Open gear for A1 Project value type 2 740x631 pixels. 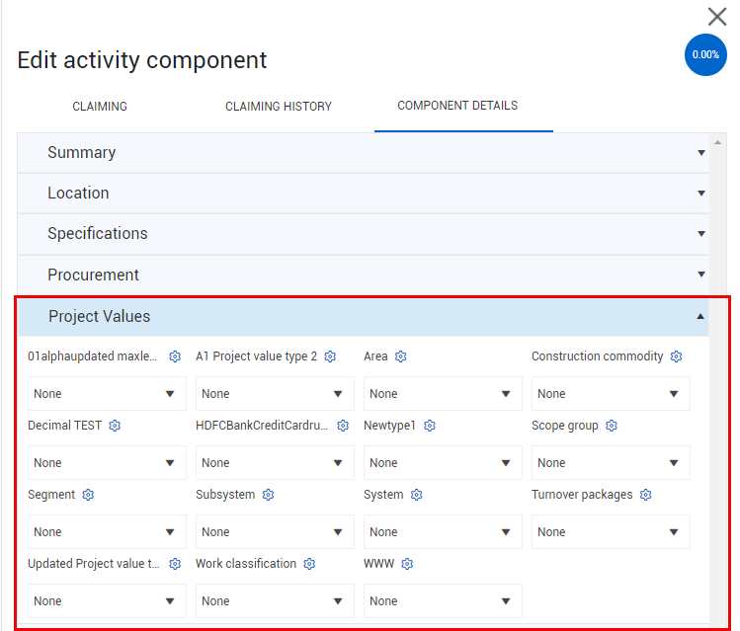(330, 356)
